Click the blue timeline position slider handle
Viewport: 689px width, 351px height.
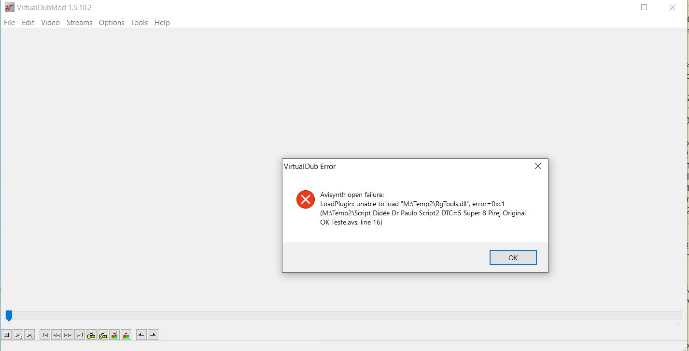pos(9,316)
